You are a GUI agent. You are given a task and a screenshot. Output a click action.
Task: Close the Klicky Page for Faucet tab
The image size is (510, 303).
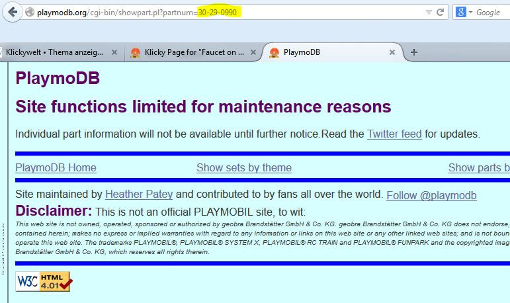coord(253,52)
